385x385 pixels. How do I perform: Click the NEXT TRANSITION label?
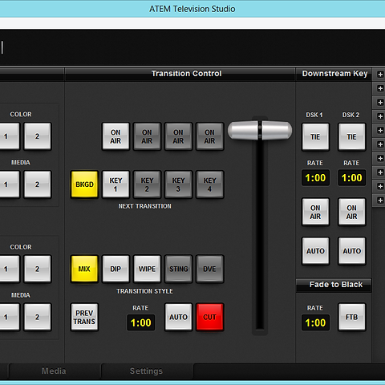coord(145,206)
